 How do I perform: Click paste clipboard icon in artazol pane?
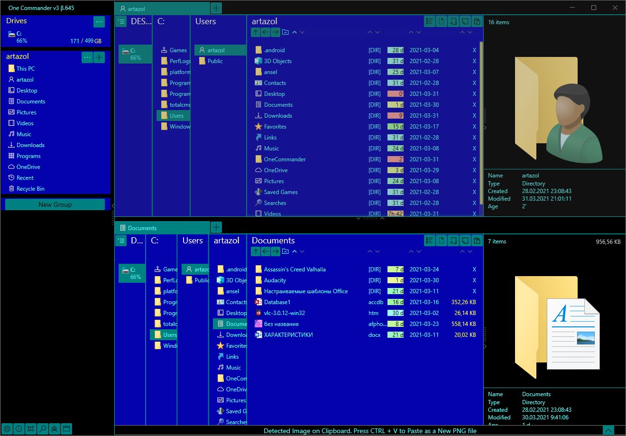(477, 21)
